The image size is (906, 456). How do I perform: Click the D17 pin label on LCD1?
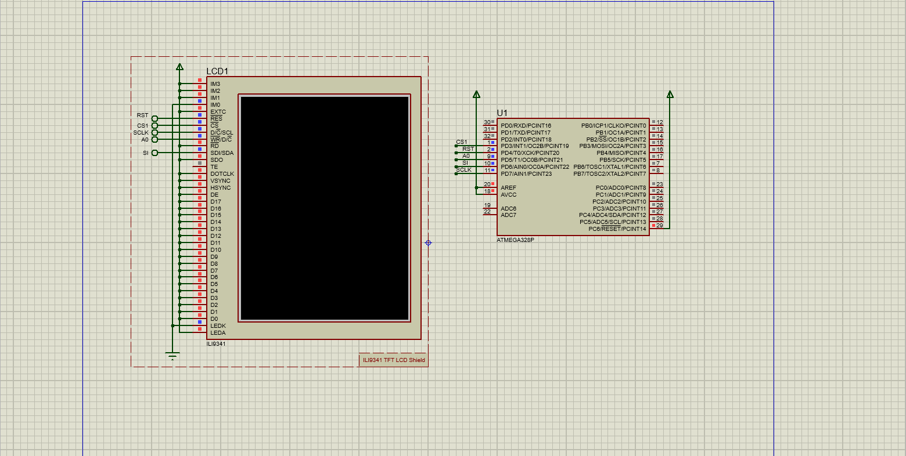tap(215, 202)
